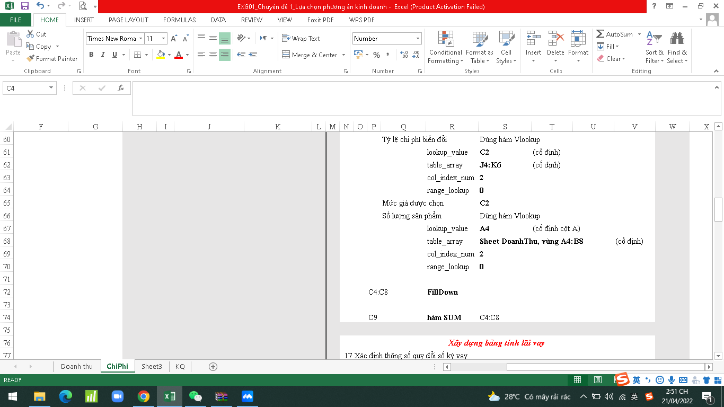Apply percent style format
Viewport: 724px width, 407px height.
click(376, 55)
